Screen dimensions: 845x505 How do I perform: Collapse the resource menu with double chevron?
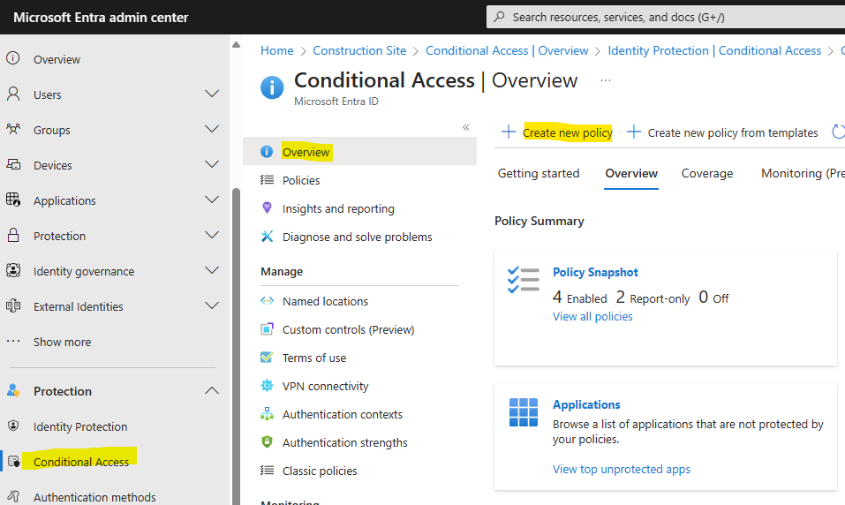(466, 127)
